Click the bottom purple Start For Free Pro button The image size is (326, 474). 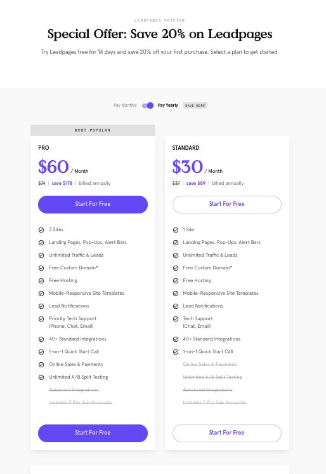click(93, 433)
